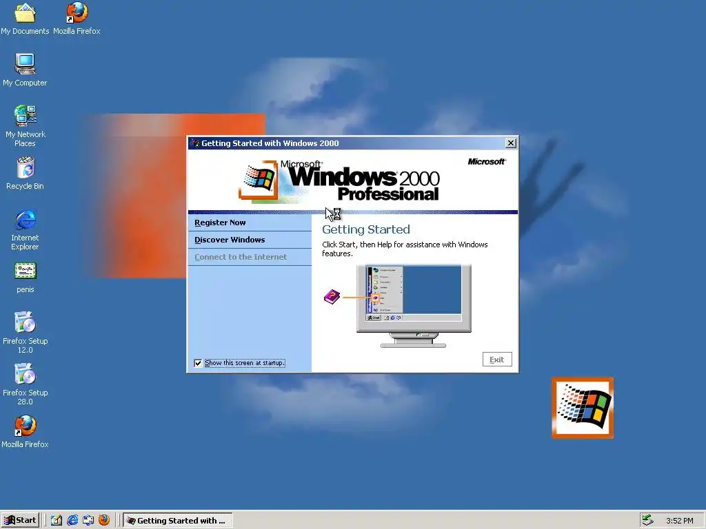This screenshot has width=706, height=529.
Task: Click the Windows flag logo in dialog banner
Action: 258,180
